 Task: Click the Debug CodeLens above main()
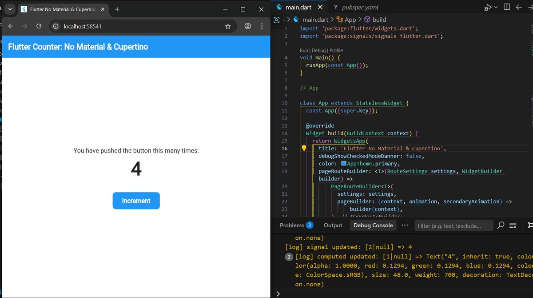pos(318,50)
